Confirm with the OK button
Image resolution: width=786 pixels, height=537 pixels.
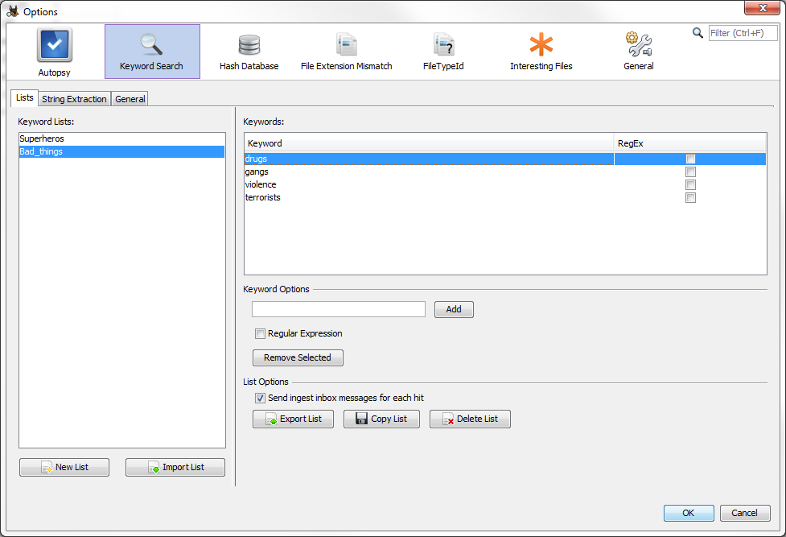pos(689,513)
